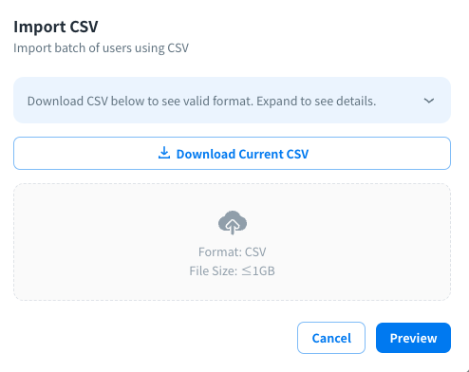Click the File Size ≤1GB text

click(232, 270)
